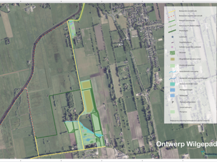Click the 'Nieuwe wandelroute' legend label

pyautogui.click(x=187, y=21)
